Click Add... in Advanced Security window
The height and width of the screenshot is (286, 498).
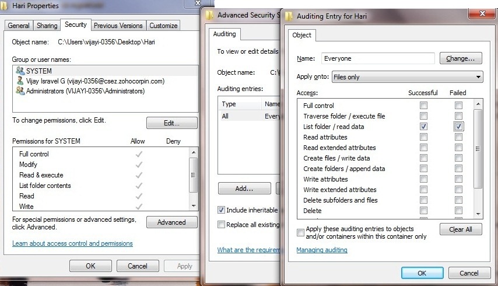pyautogui.click(x=244, y=188)
